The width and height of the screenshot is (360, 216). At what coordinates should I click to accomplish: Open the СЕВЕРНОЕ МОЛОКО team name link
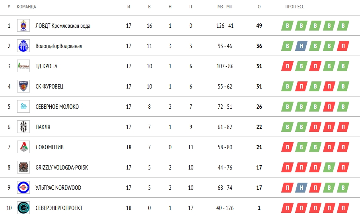tap(57, 107)
